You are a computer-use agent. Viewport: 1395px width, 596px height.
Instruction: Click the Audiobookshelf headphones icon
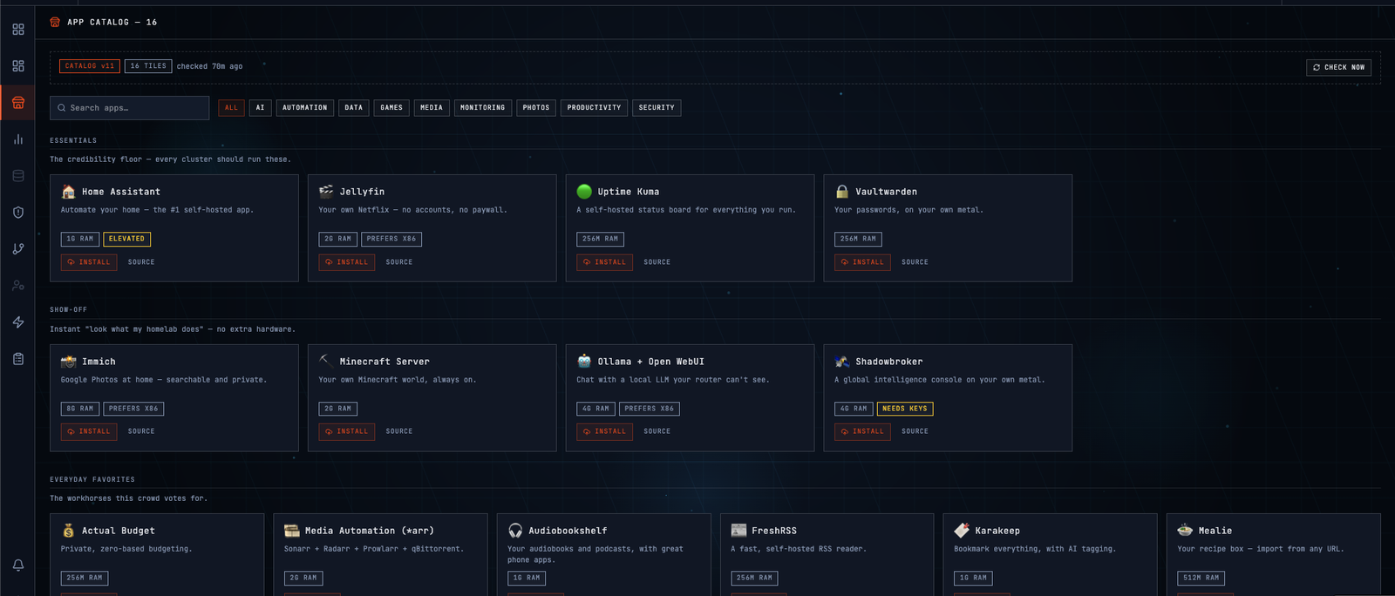tap(515, 531)
